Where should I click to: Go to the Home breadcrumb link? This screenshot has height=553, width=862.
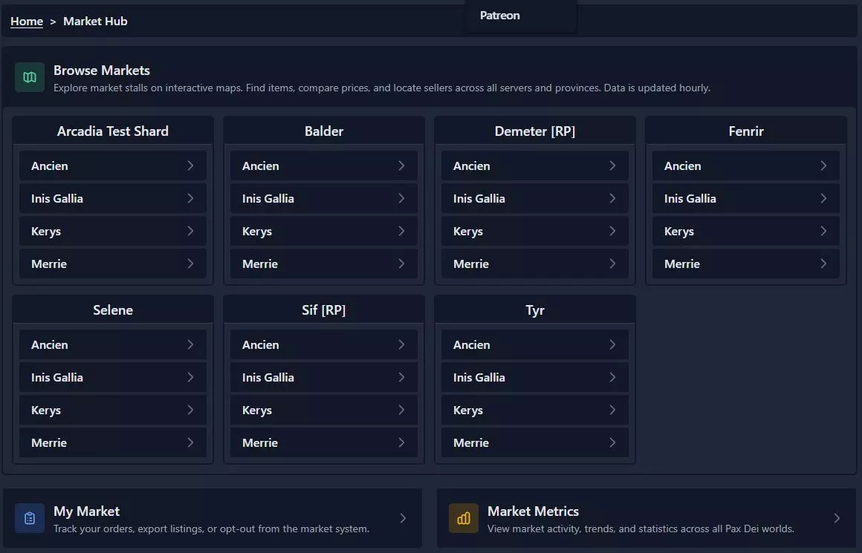[x=27, y=22]
